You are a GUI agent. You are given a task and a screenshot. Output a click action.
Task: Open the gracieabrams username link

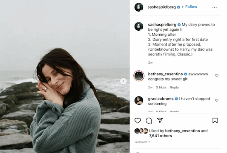tap(161, 99)
